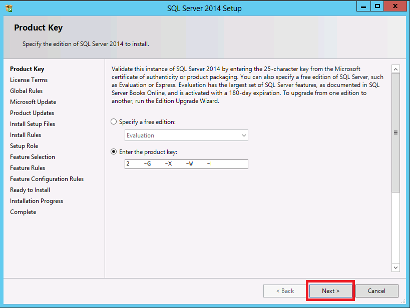410x308 pixels.
Task: Click the Feature Rules step
Action: [x=28, y=167]
